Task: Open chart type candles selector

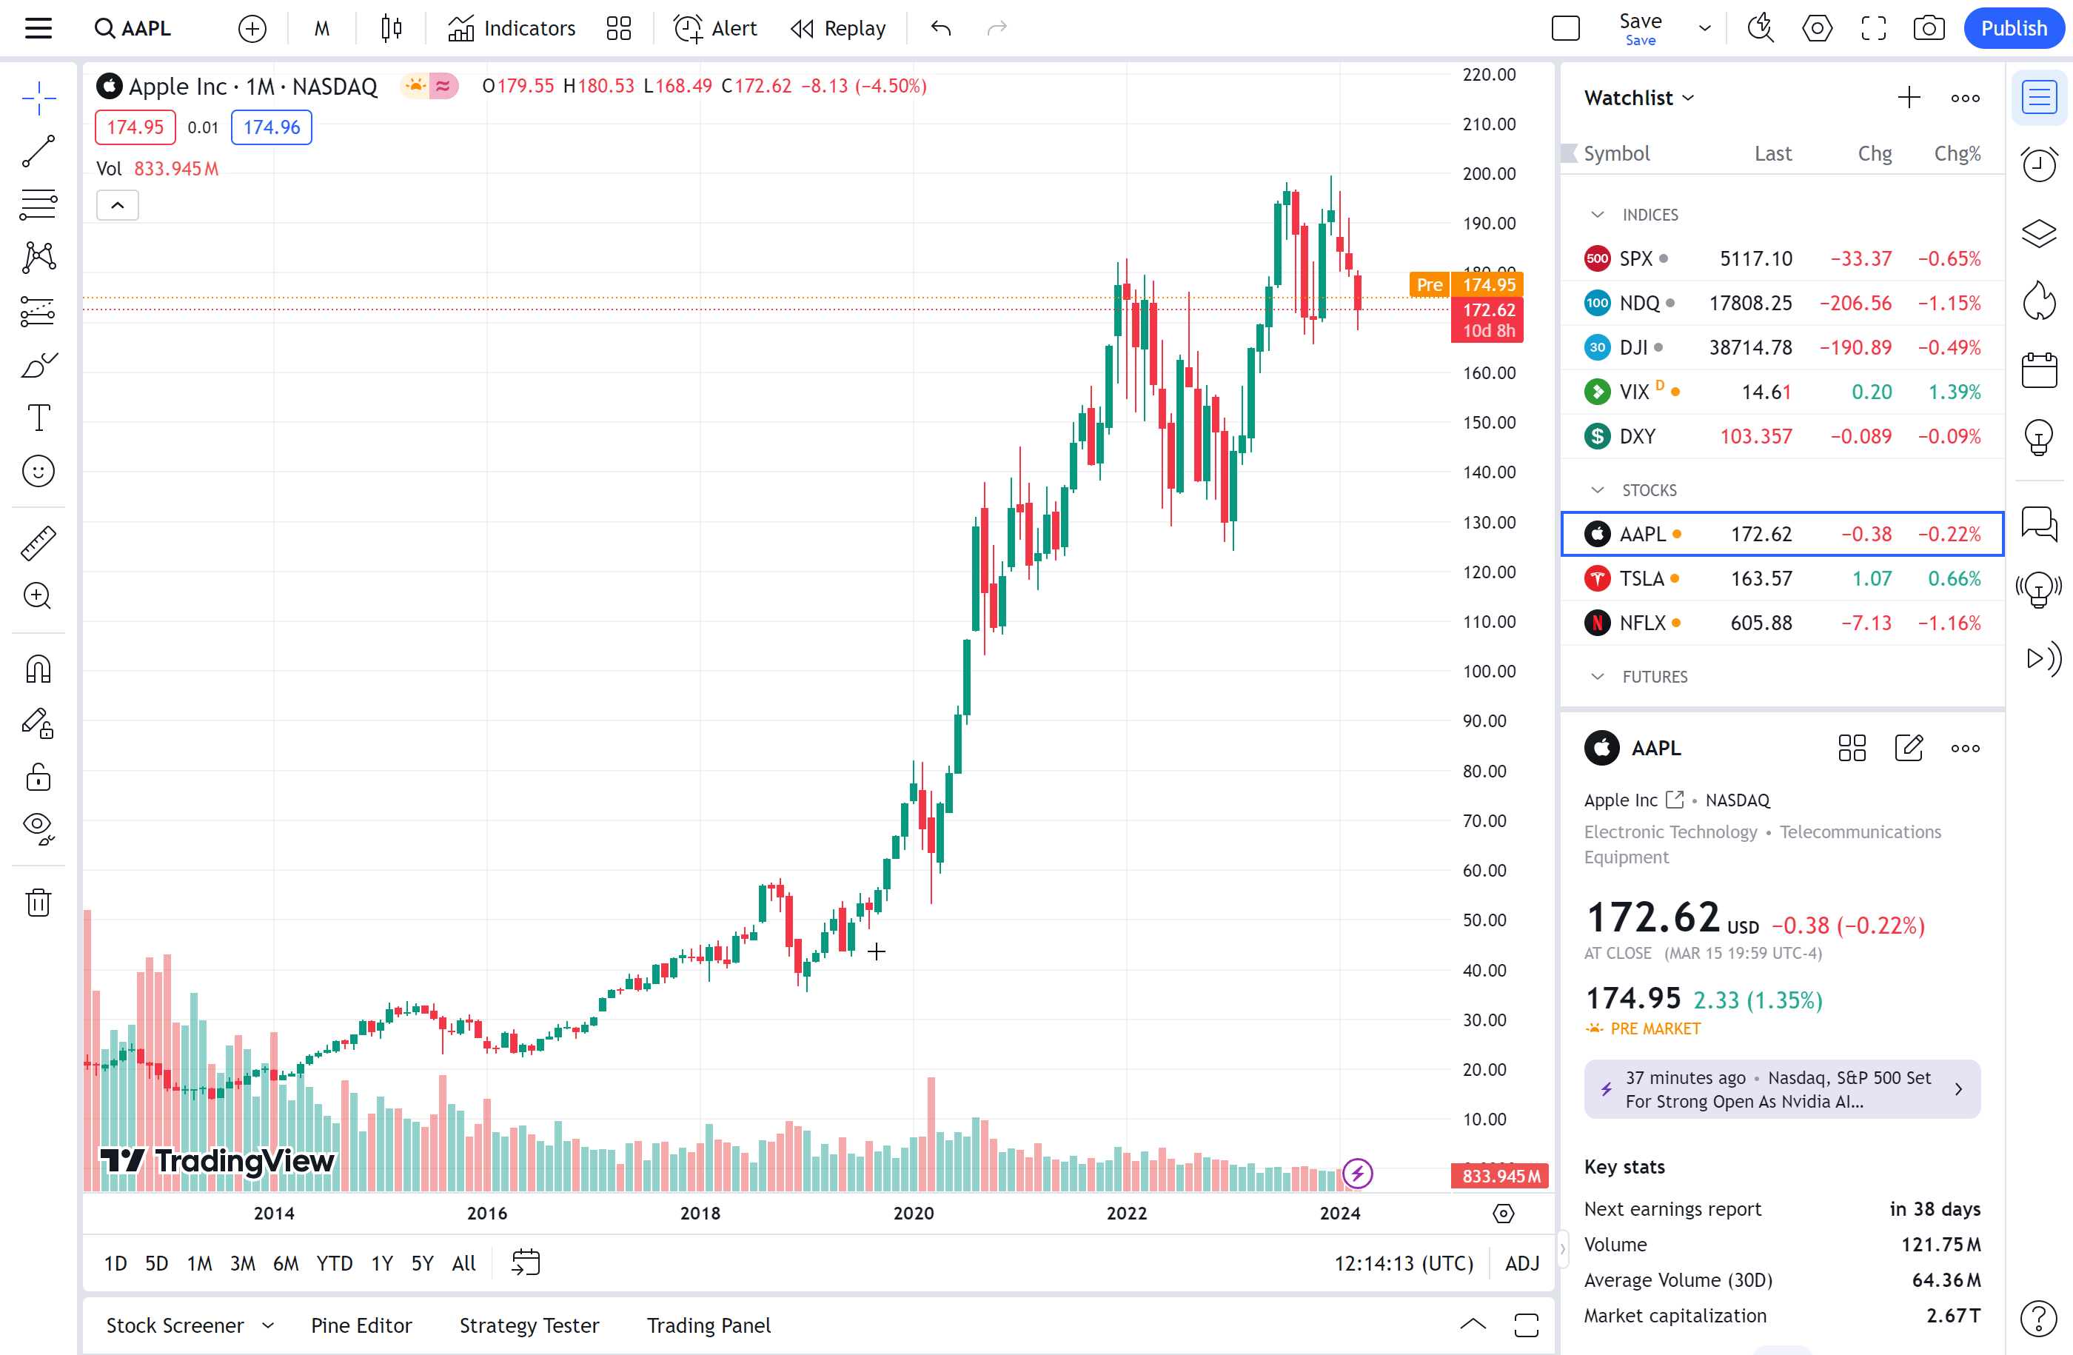Action: point(391,28)
